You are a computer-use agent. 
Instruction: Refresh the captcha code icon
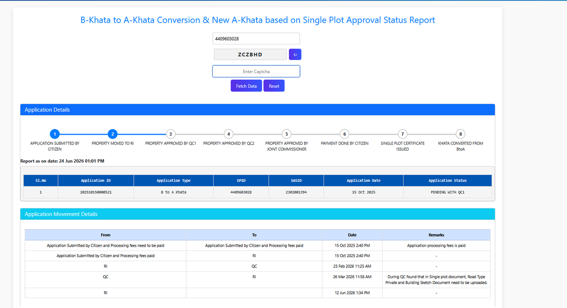tap(295, 54)
